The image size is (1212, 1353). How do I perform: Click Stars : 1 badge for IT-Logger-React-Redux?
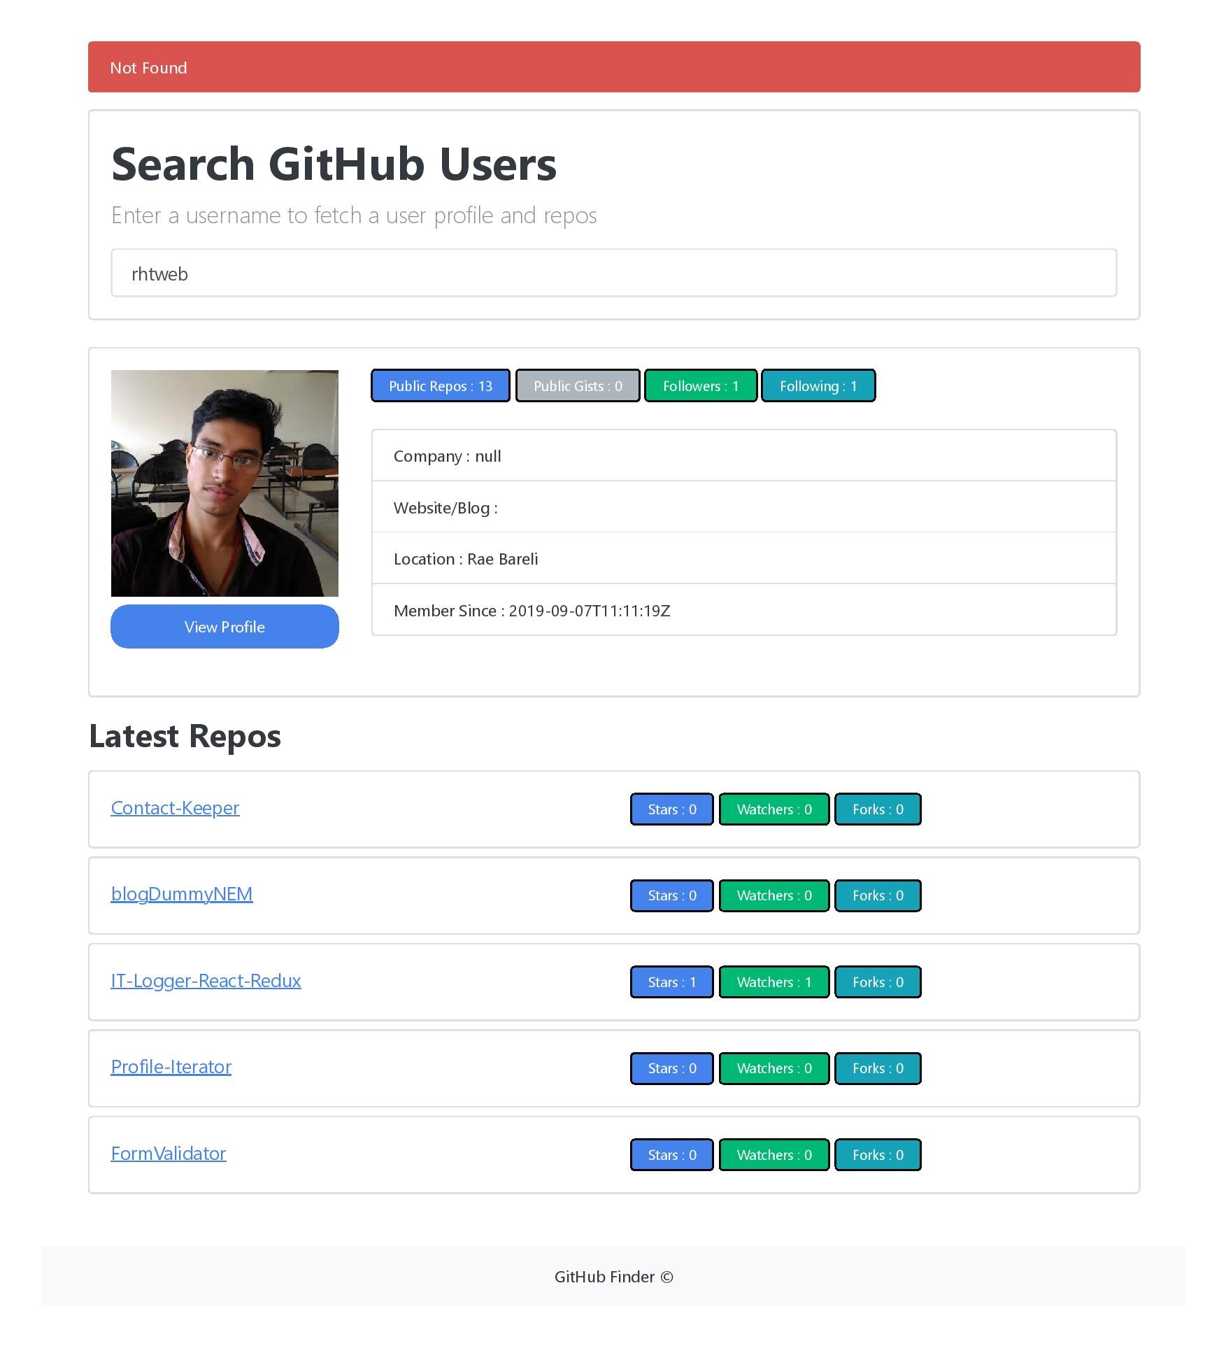[672, 982]
